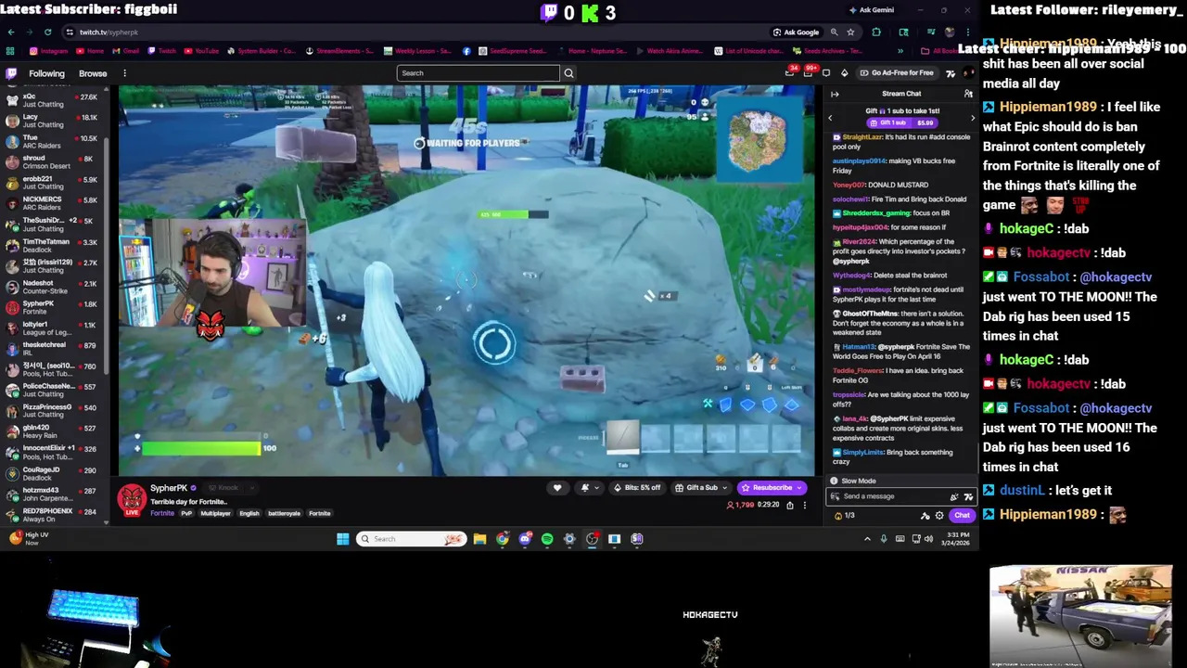The image size is (1187, 668).
Task: Open the Instagram bookmark
Action: pos(49,51)
